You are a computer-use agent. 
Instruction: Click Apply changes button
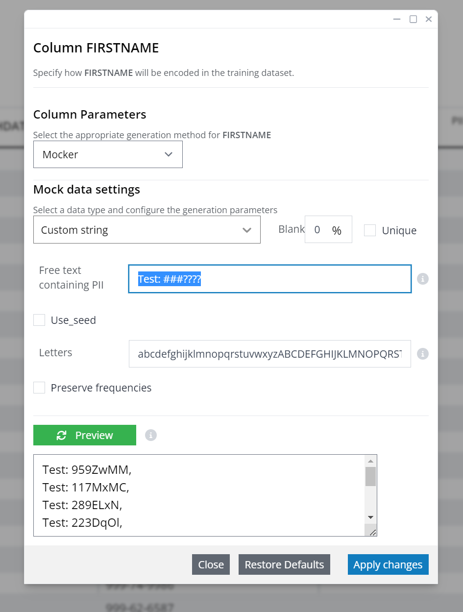[x=388, y=564]
